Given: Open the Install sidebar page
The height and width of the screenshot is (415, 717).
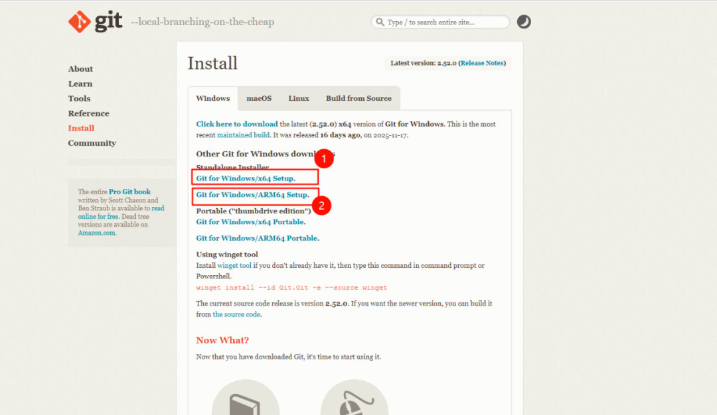Looking at the screenshot, I should pos(81,129).
